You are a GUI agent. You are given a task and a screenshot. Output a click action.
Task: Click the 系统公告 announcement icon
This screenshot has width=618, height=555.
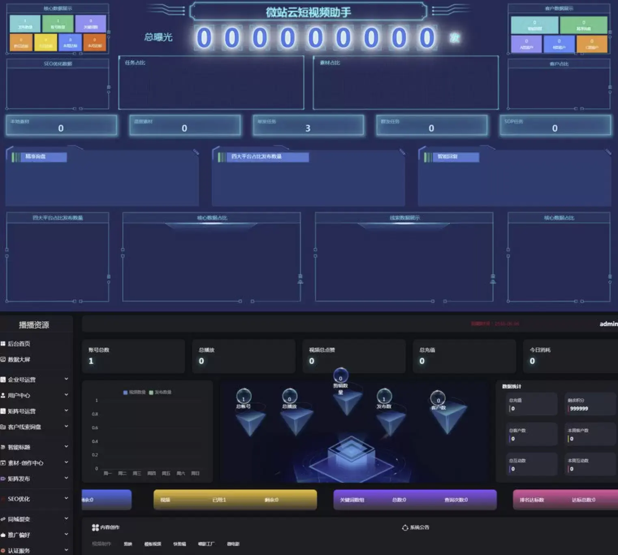(x=405, y=527)
